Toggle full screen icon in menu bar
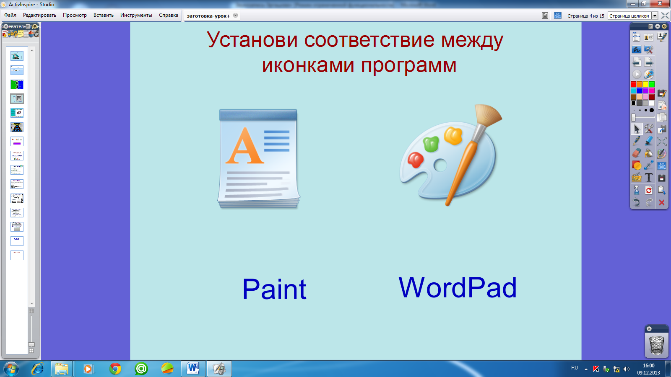Screen dimensions: 671x377 pyautogui.click(x=665, y=15)
